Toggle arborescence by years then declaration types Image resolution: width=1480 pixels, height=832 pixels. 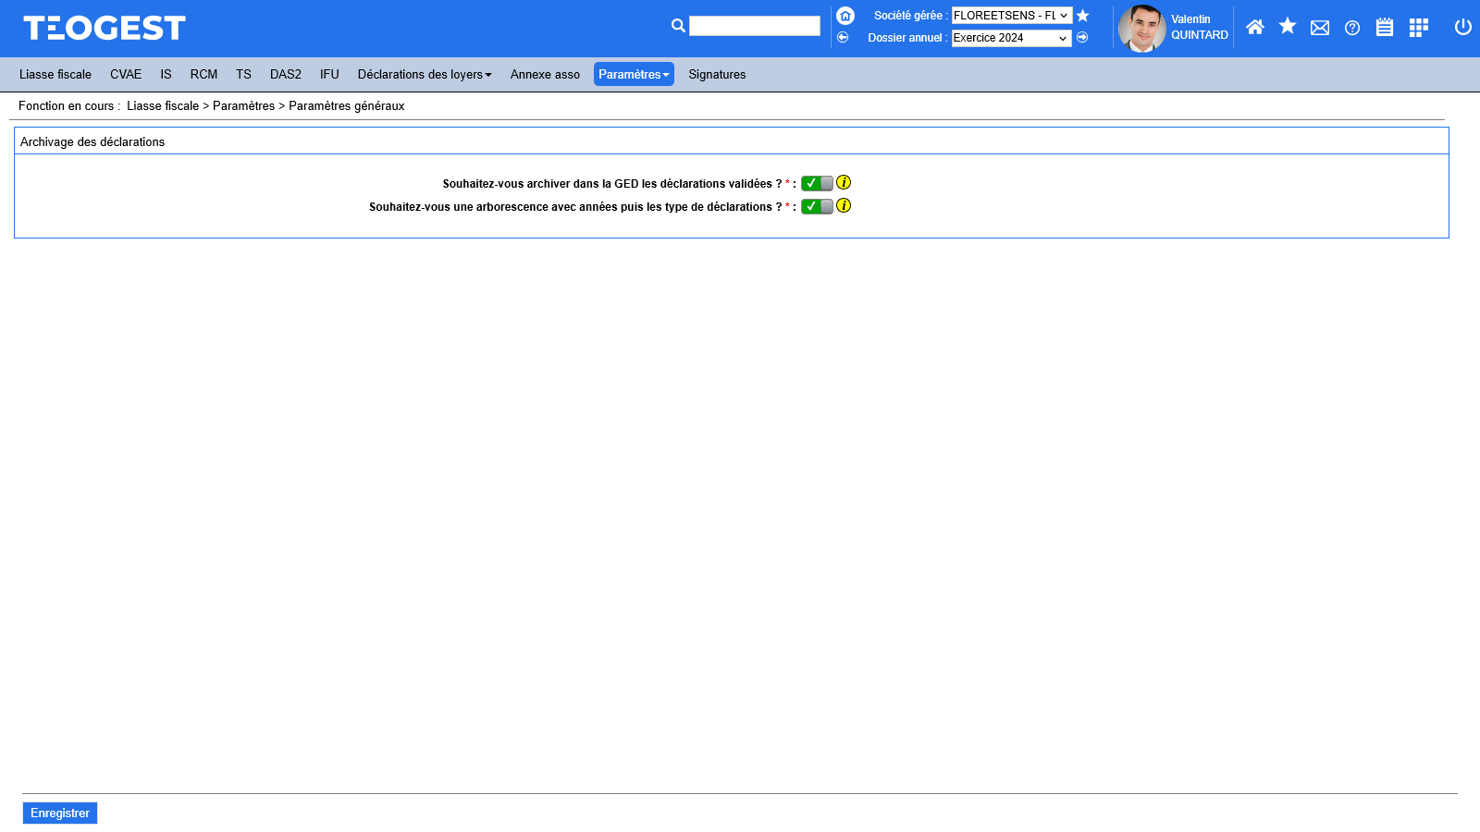(x=817, y=206)
